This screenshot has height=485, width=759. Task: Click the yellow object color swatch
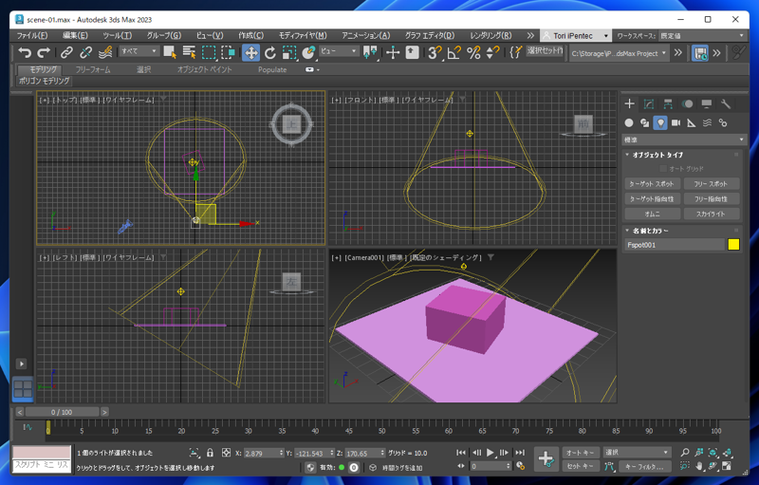pos(733,245)
